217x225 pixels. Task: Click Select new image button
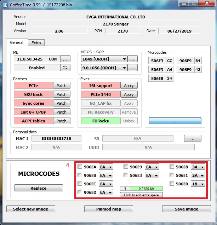pos(30,209)
